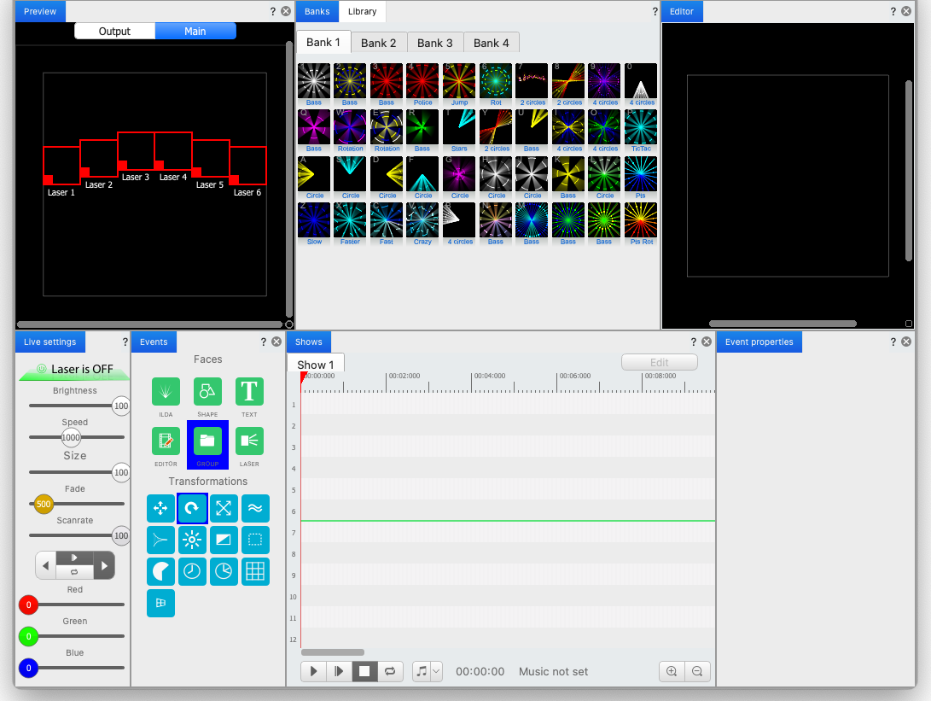Click the timeline zoom-in button
Image resolution: width=931 pixels, height=701 pixels.
672,671
